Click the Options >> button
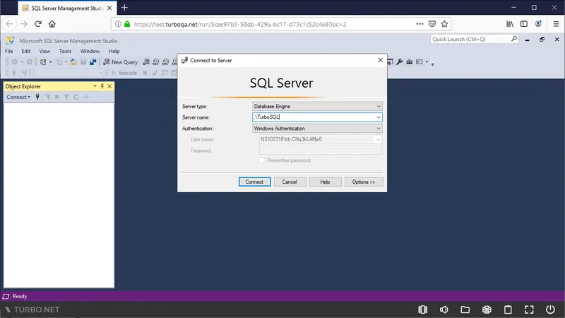Screen dimensions: 565x318 [x=364, y=182]
